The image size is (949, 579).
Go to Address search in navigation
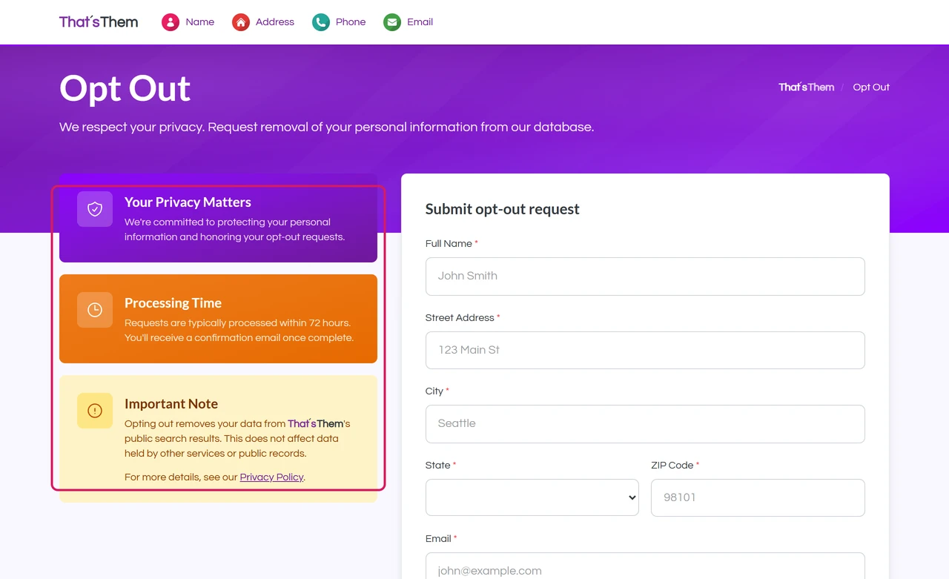coord(275,22)
